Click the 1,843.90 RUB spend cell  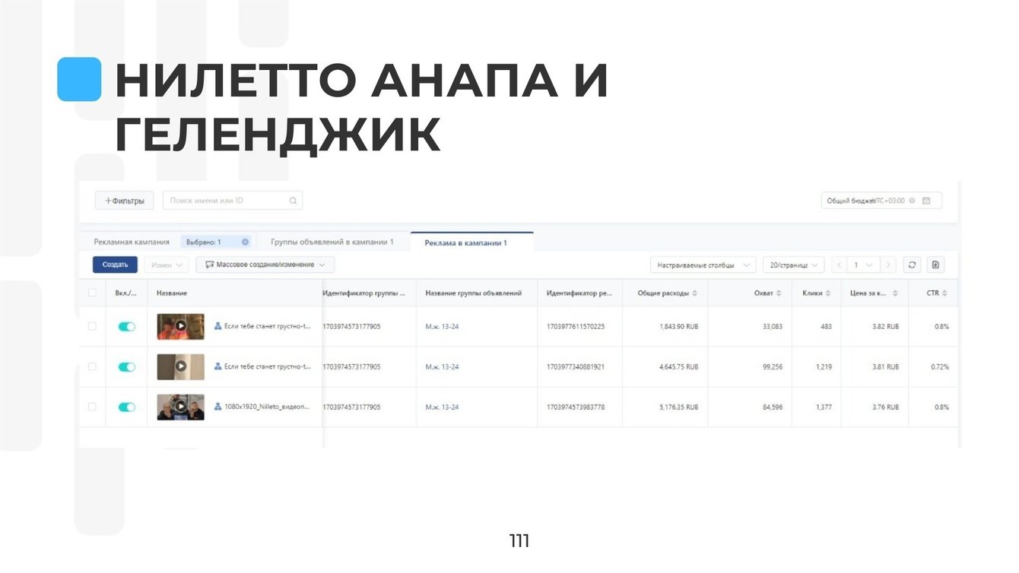tap(679, 327)
